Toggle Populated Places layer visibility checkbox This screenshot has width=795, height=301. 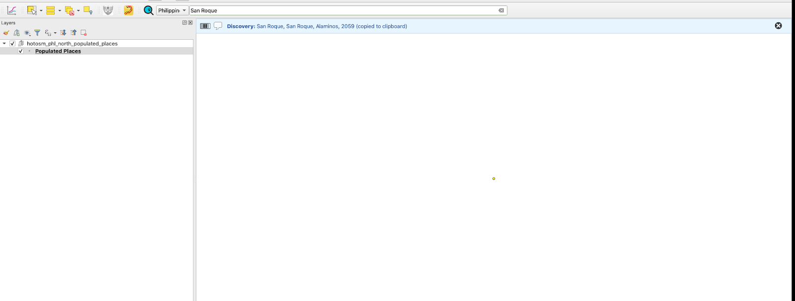click(x=21, y=51)
